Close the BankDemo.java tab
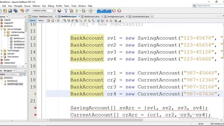The height and width of the screenshot is (126, 224). click(79, 16)
